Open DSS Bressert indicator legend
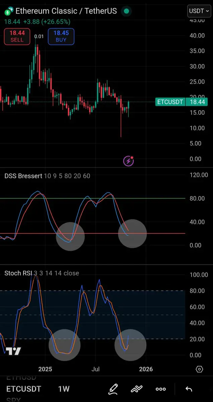Image resolution: width=213 pixels, height=402 pixels. coord(47,176)
